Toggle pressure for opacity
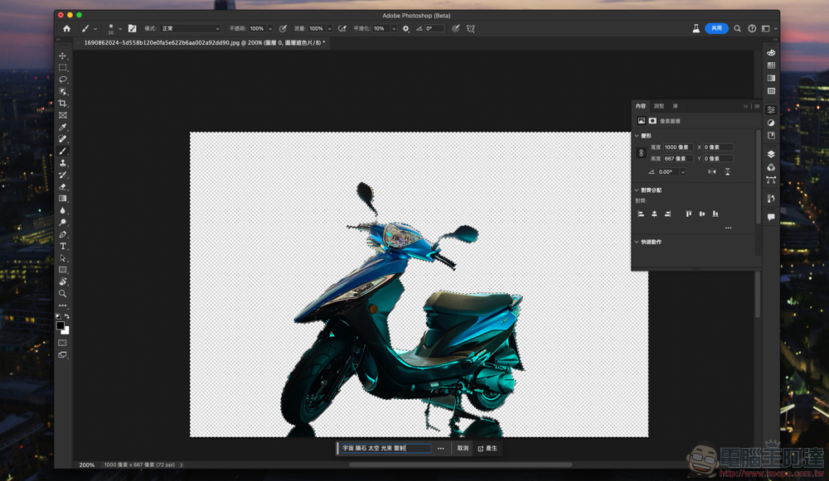Image resolution: width=829 pixels, height=481 pixels. [283, 28]
